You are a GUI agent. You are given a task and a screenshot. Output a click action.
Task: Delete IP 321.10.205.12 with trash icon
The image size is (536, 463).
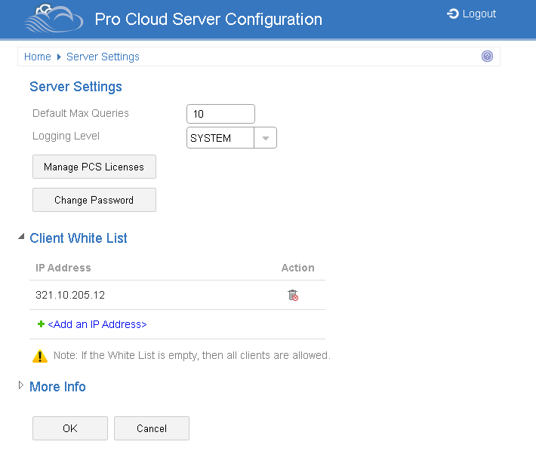[293, 295]
